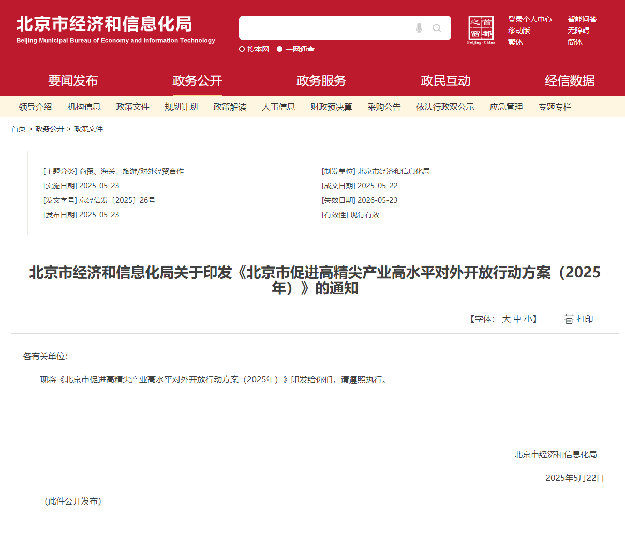Set font size to 小
This screenshot has width=625, height=533.
tap(528, 319)
